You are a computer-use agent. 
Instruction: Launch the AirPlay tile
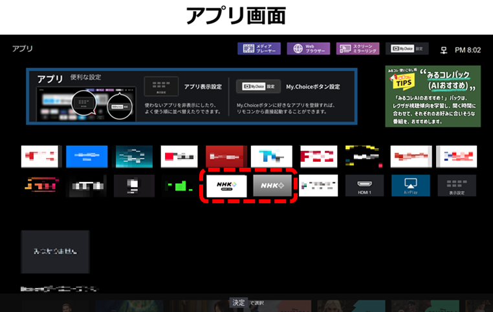click(410, 186)
